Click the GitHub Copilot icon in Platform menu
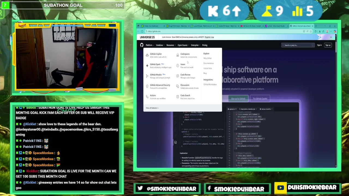Screen dimensions: 349x196 (x=147, y=55)
